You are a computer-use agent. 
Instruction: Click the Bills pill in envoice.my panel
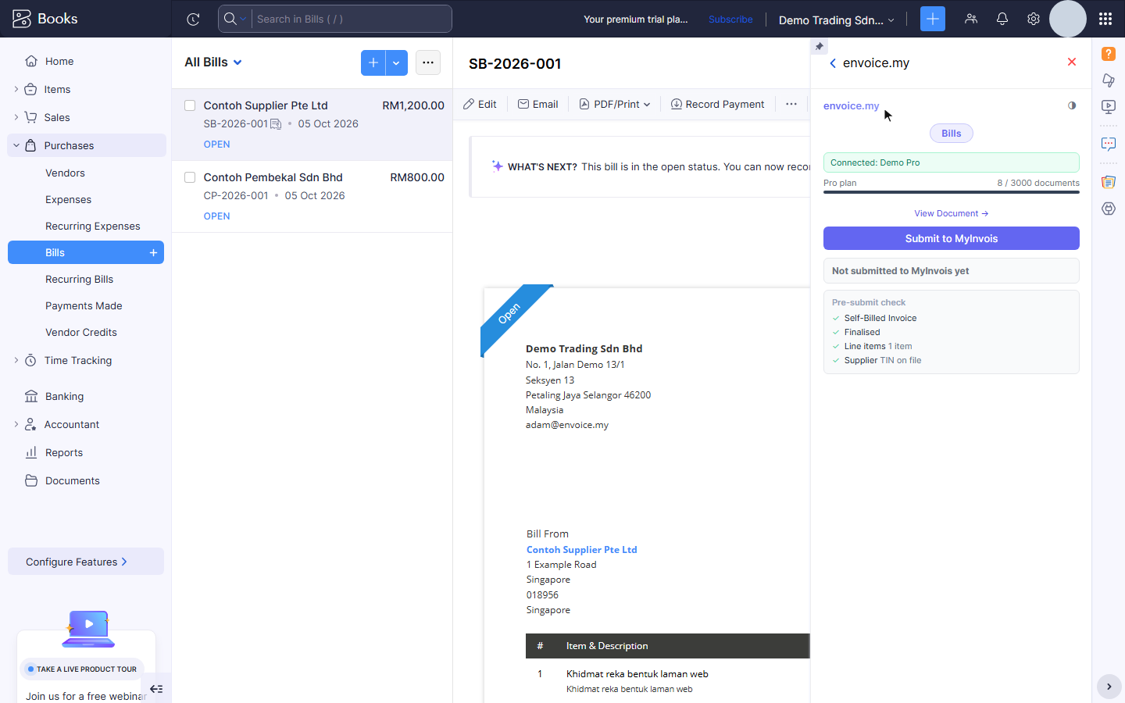(x=952, y=134)
